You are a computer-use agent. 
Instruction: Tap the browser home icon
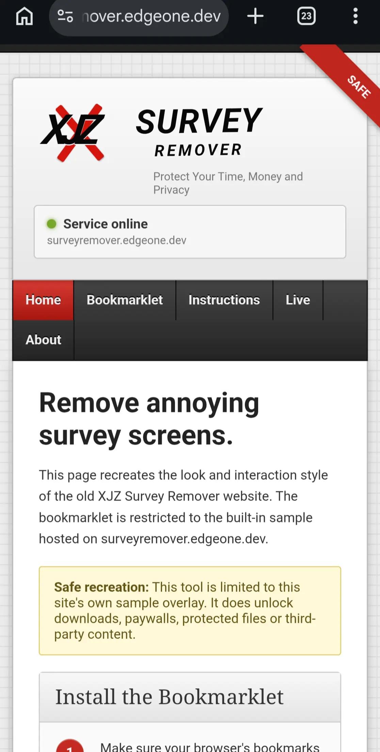24,16
